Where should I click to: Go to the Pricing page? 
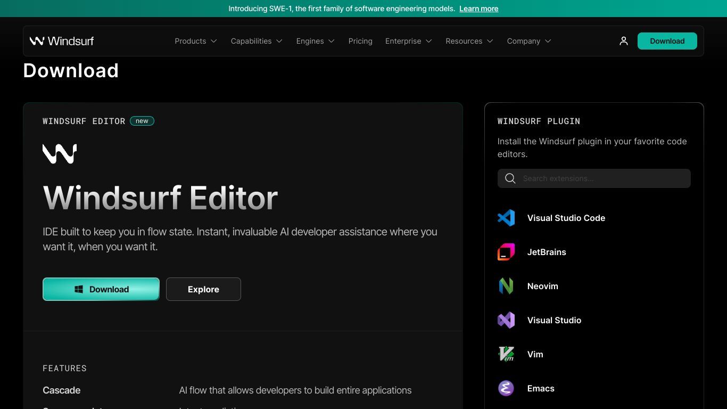360,41
